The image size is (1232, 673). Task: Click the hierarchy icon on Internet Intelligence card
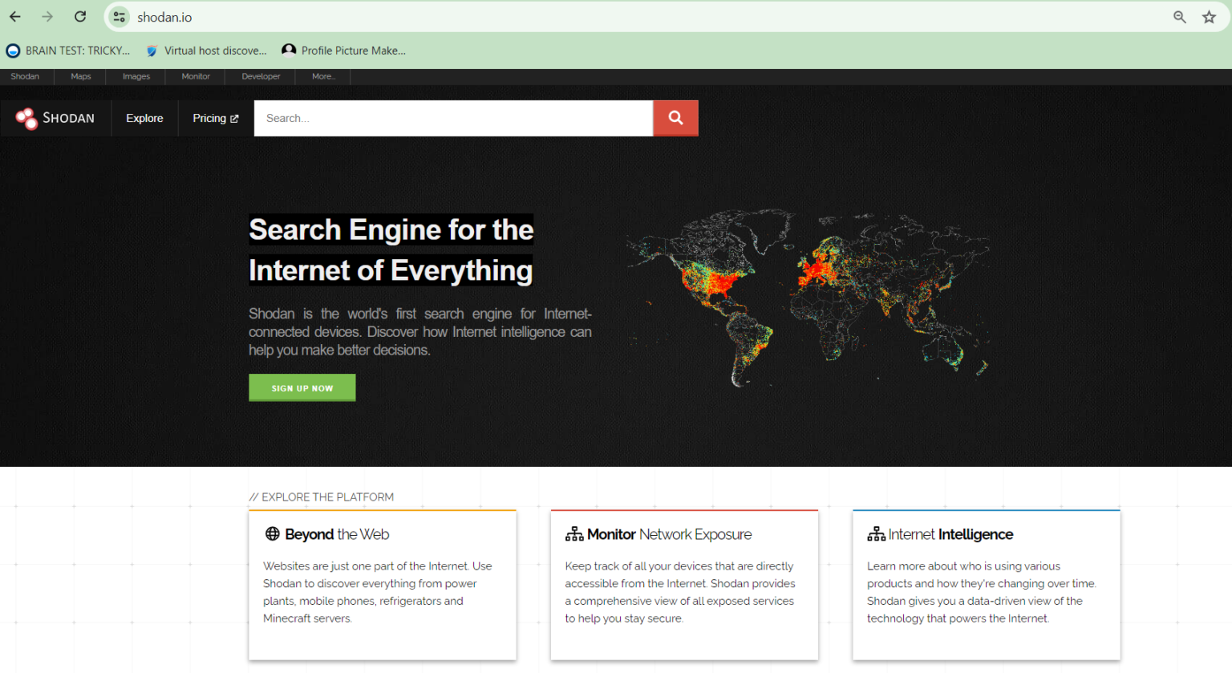click(874, 533)
